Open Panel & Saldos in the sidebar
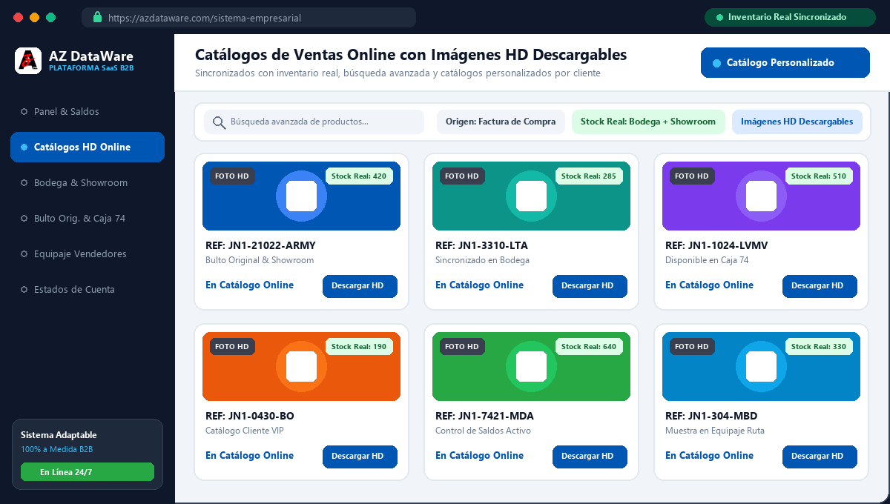 88,112
